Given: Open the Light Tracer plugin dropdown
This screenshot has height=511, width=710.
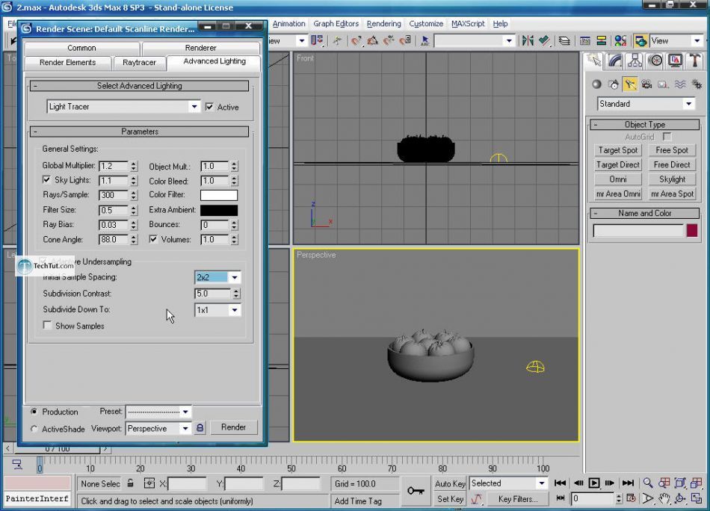Looking at the screenshot, I should [x=194, y=107].
